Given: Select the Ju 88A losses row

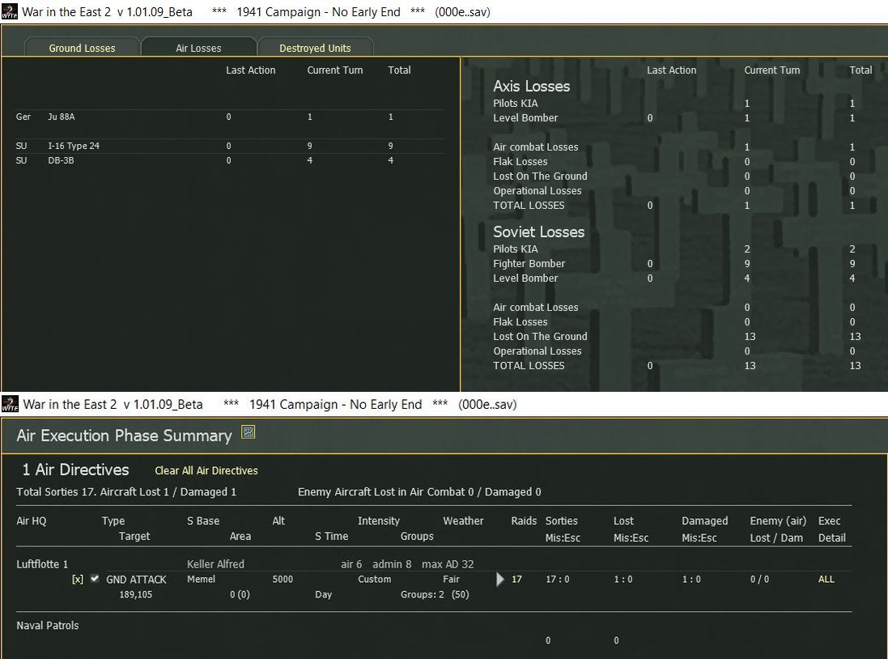Looking at the screenshot, I should (230, 117).
